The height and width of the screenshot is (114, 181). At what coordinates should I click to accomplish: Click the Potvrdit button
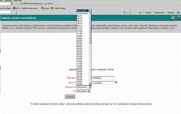[x=70, y=97]
